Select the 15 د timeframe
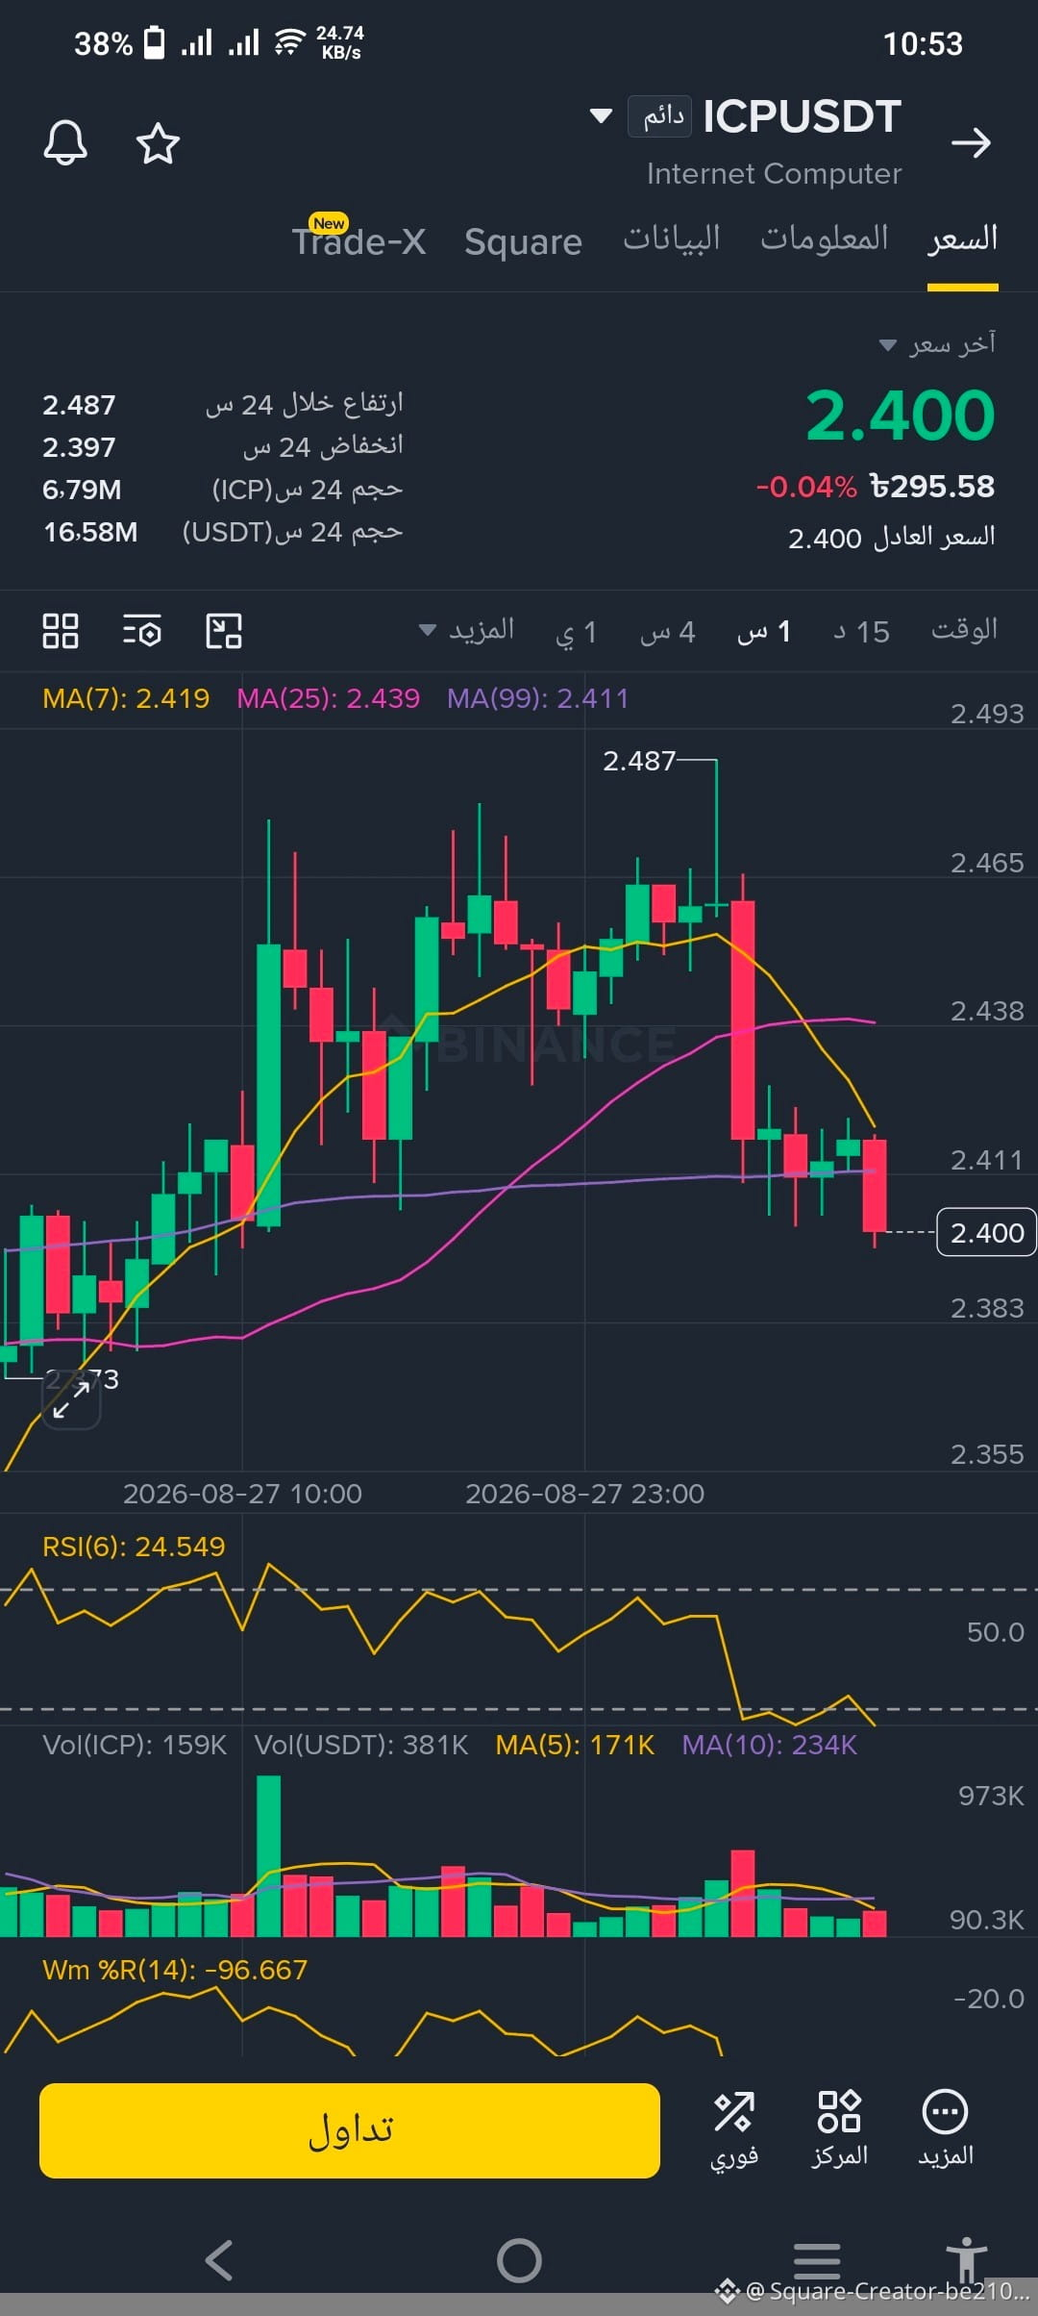Image resolution: width=1038 pixels, height=2316 pixels. [862, 632]
